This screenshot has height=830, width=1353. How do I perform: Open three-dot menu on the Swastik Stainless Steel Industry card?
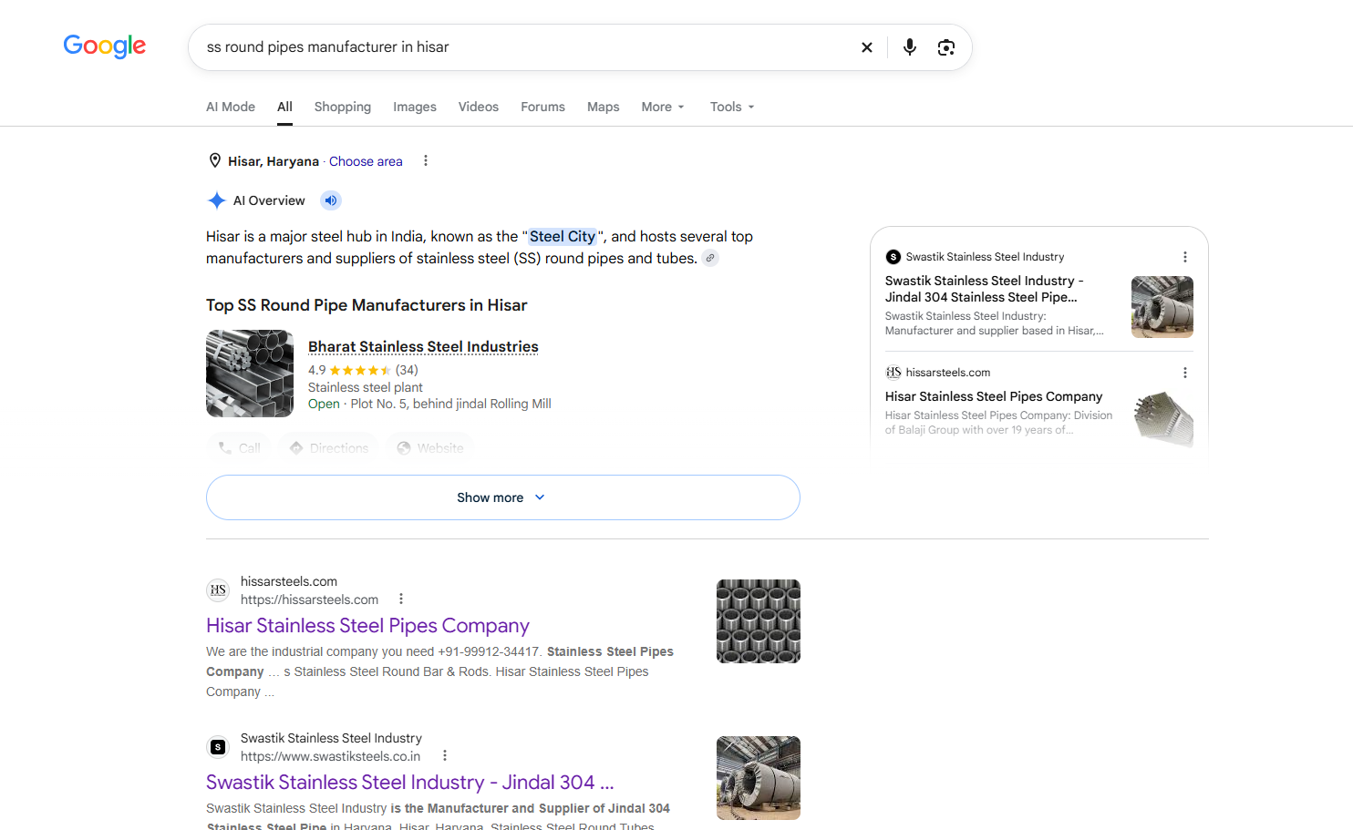[1185, 257]
